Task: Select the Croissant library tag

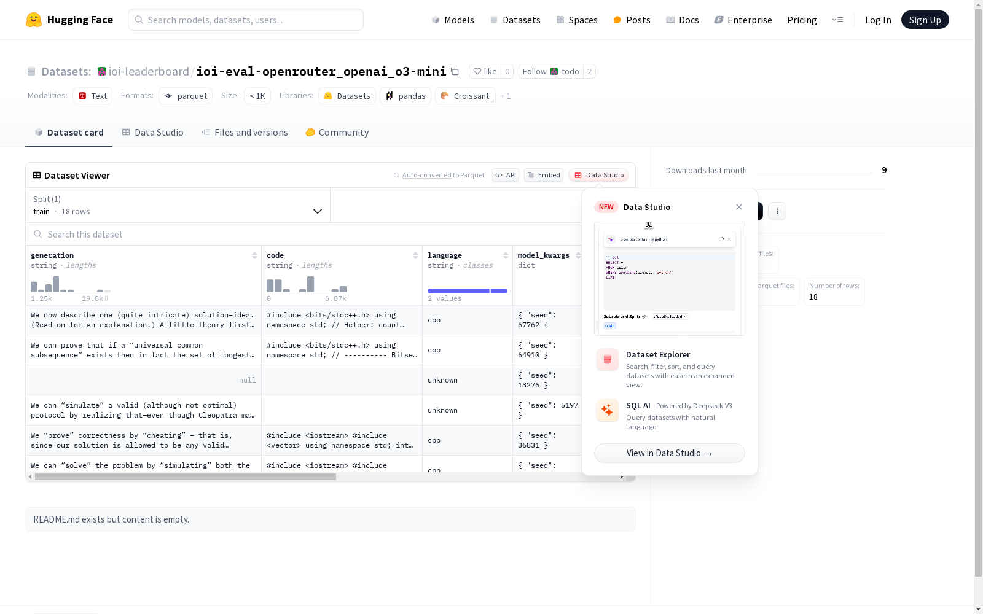Action: [465, 96]
